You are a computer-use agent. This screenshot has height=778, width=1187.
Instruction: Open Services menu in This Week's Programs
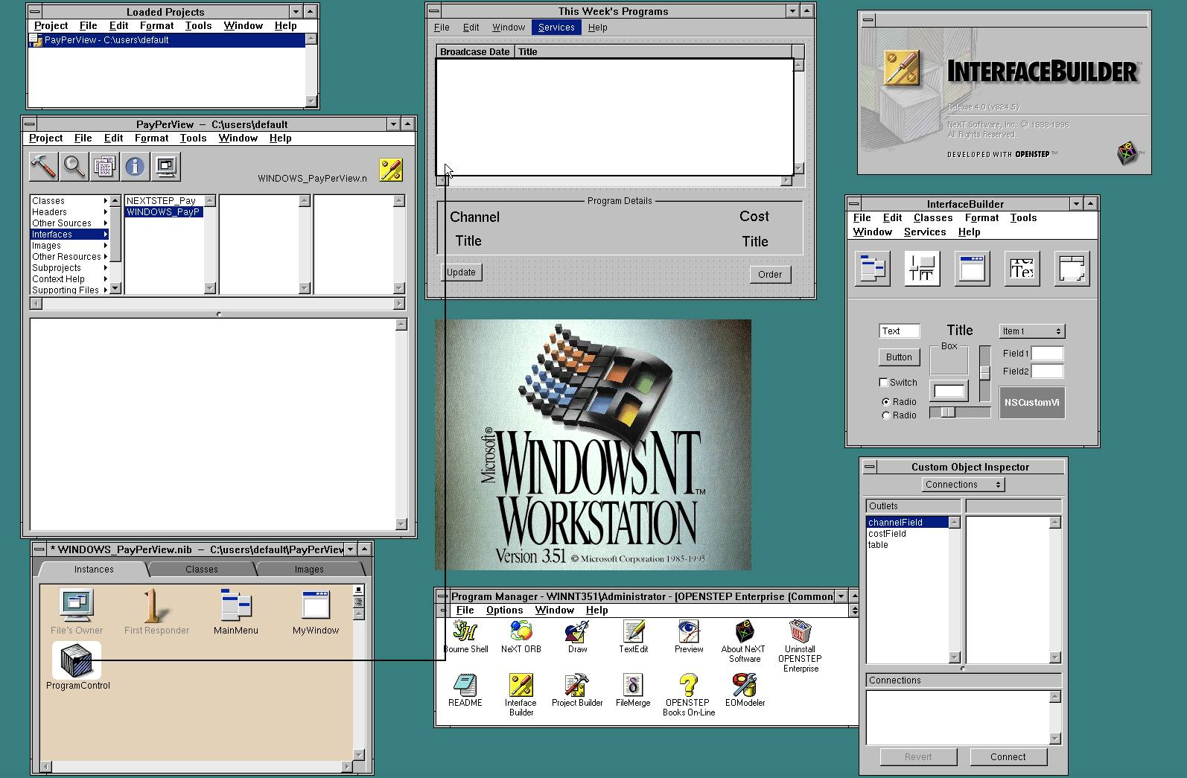click(556, 28)
